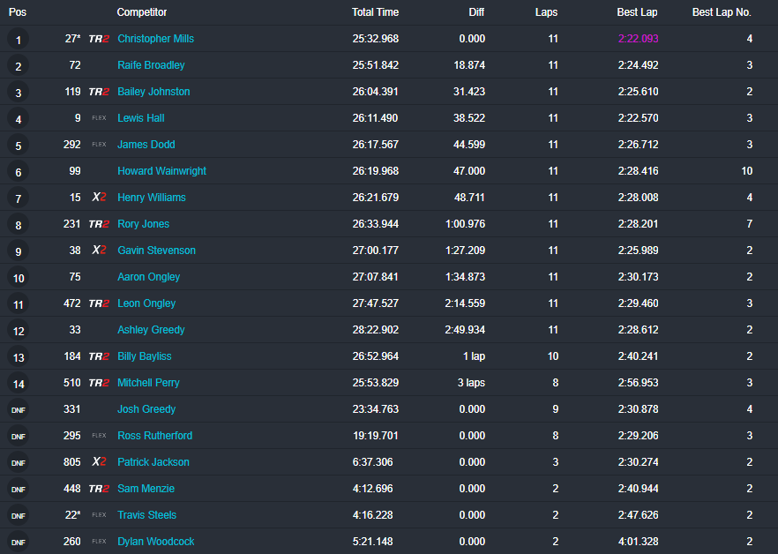Click the FLEX badge beside Dylan Woodcock

99,542
